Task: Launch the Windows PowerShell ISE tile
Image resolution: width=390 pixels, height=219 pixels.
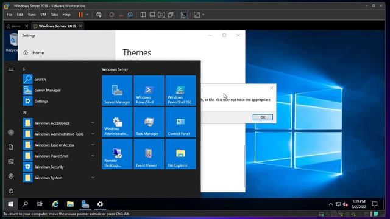Action: (180, 91)
